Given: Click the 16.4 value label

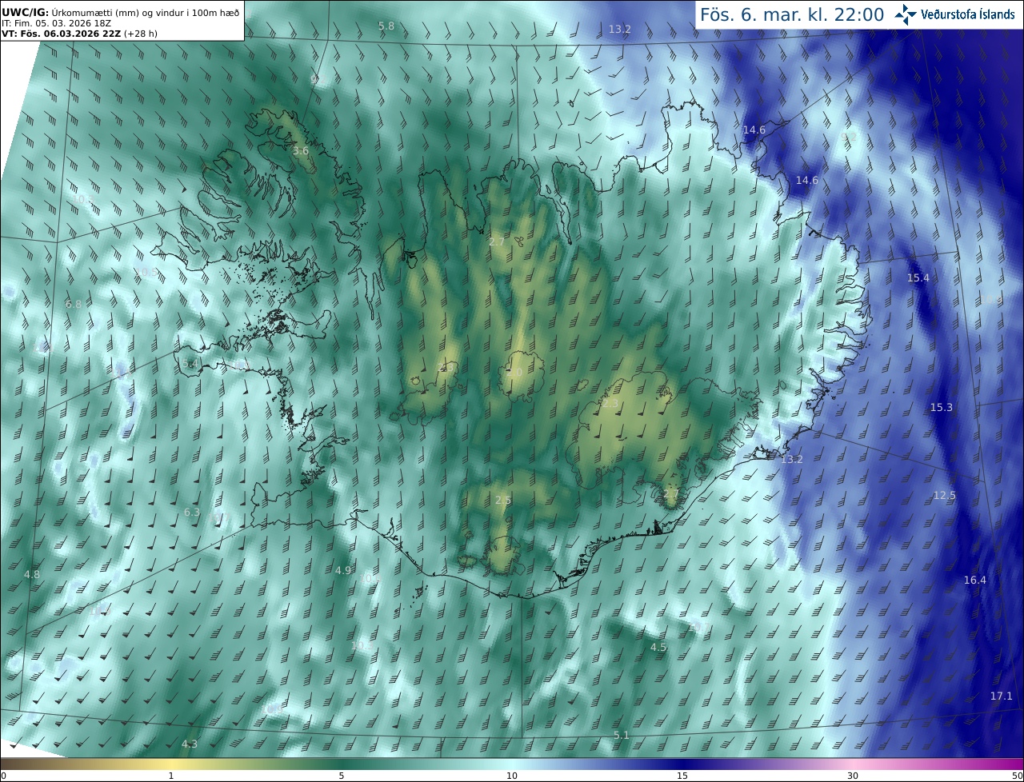Looking at the screenshot, I should pyautogui.click(x=975, y=580).
